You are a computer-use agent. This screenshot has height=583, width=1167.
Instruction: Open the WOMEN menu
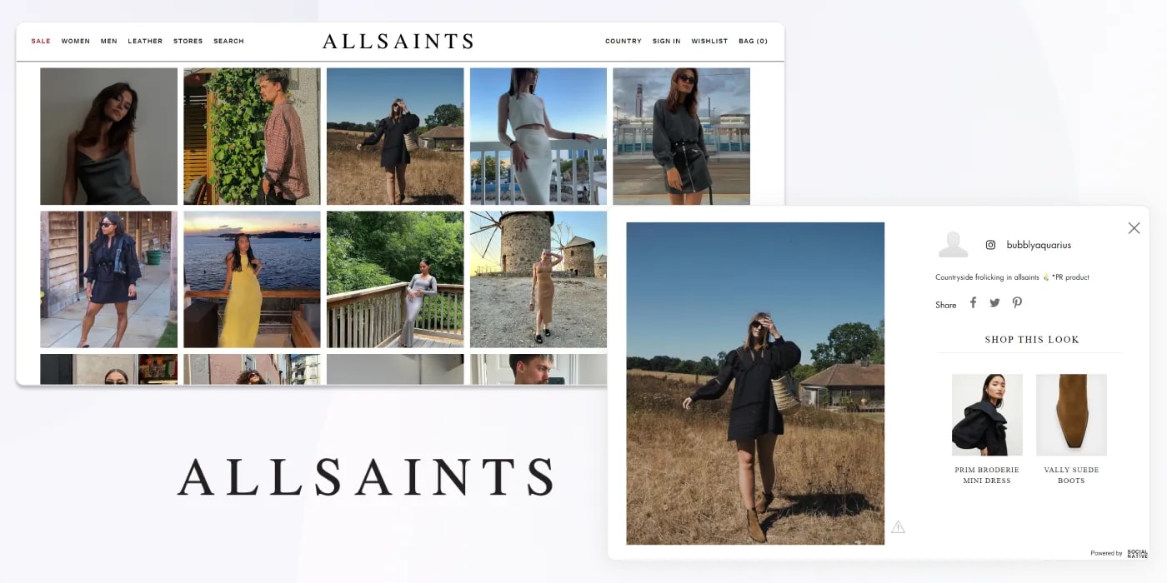tap(76, 41)
